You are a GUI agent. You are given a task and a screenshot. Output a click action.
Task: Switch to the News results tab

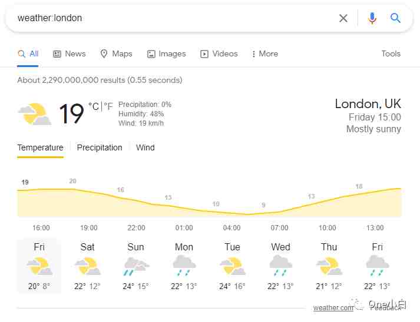point(69,53)
